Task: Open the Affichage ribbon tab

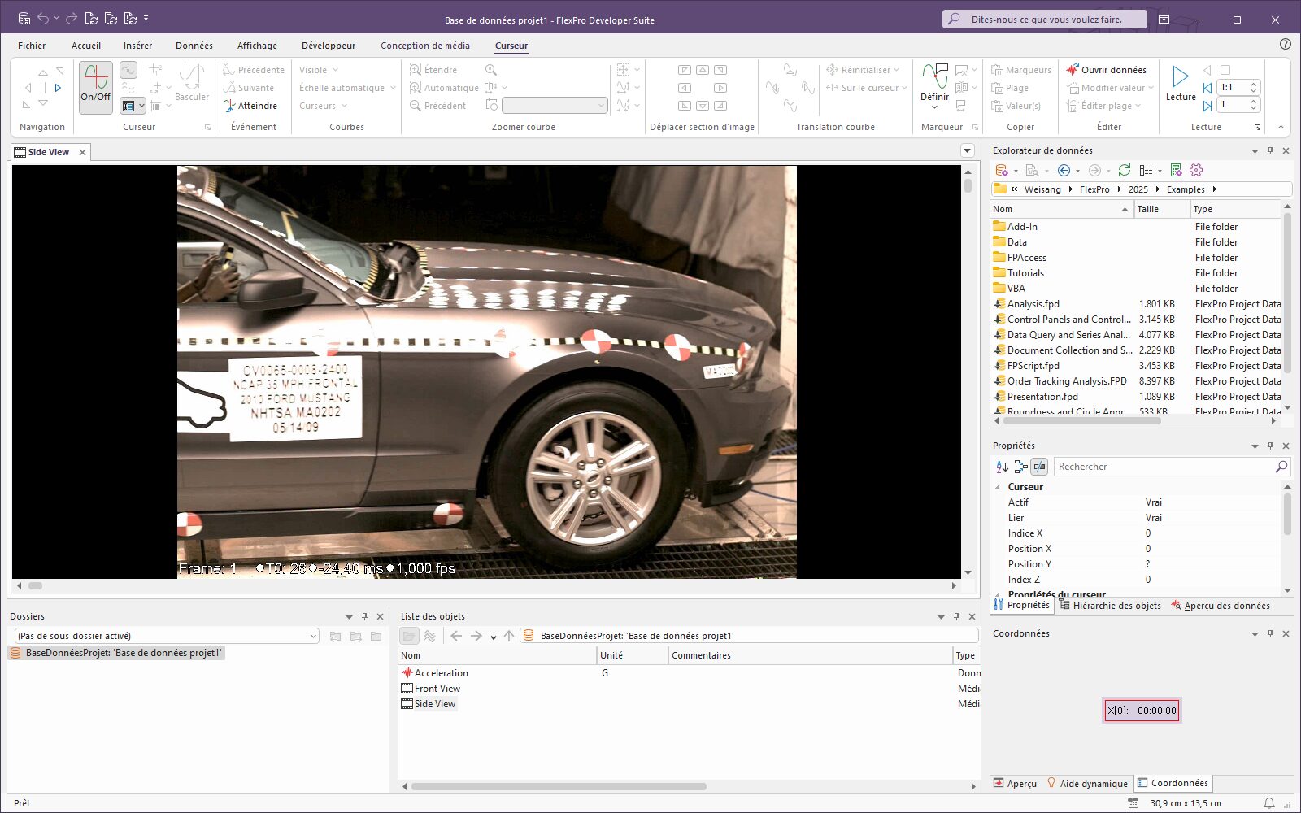Action: pyautogui.click(x=257, y=46)
